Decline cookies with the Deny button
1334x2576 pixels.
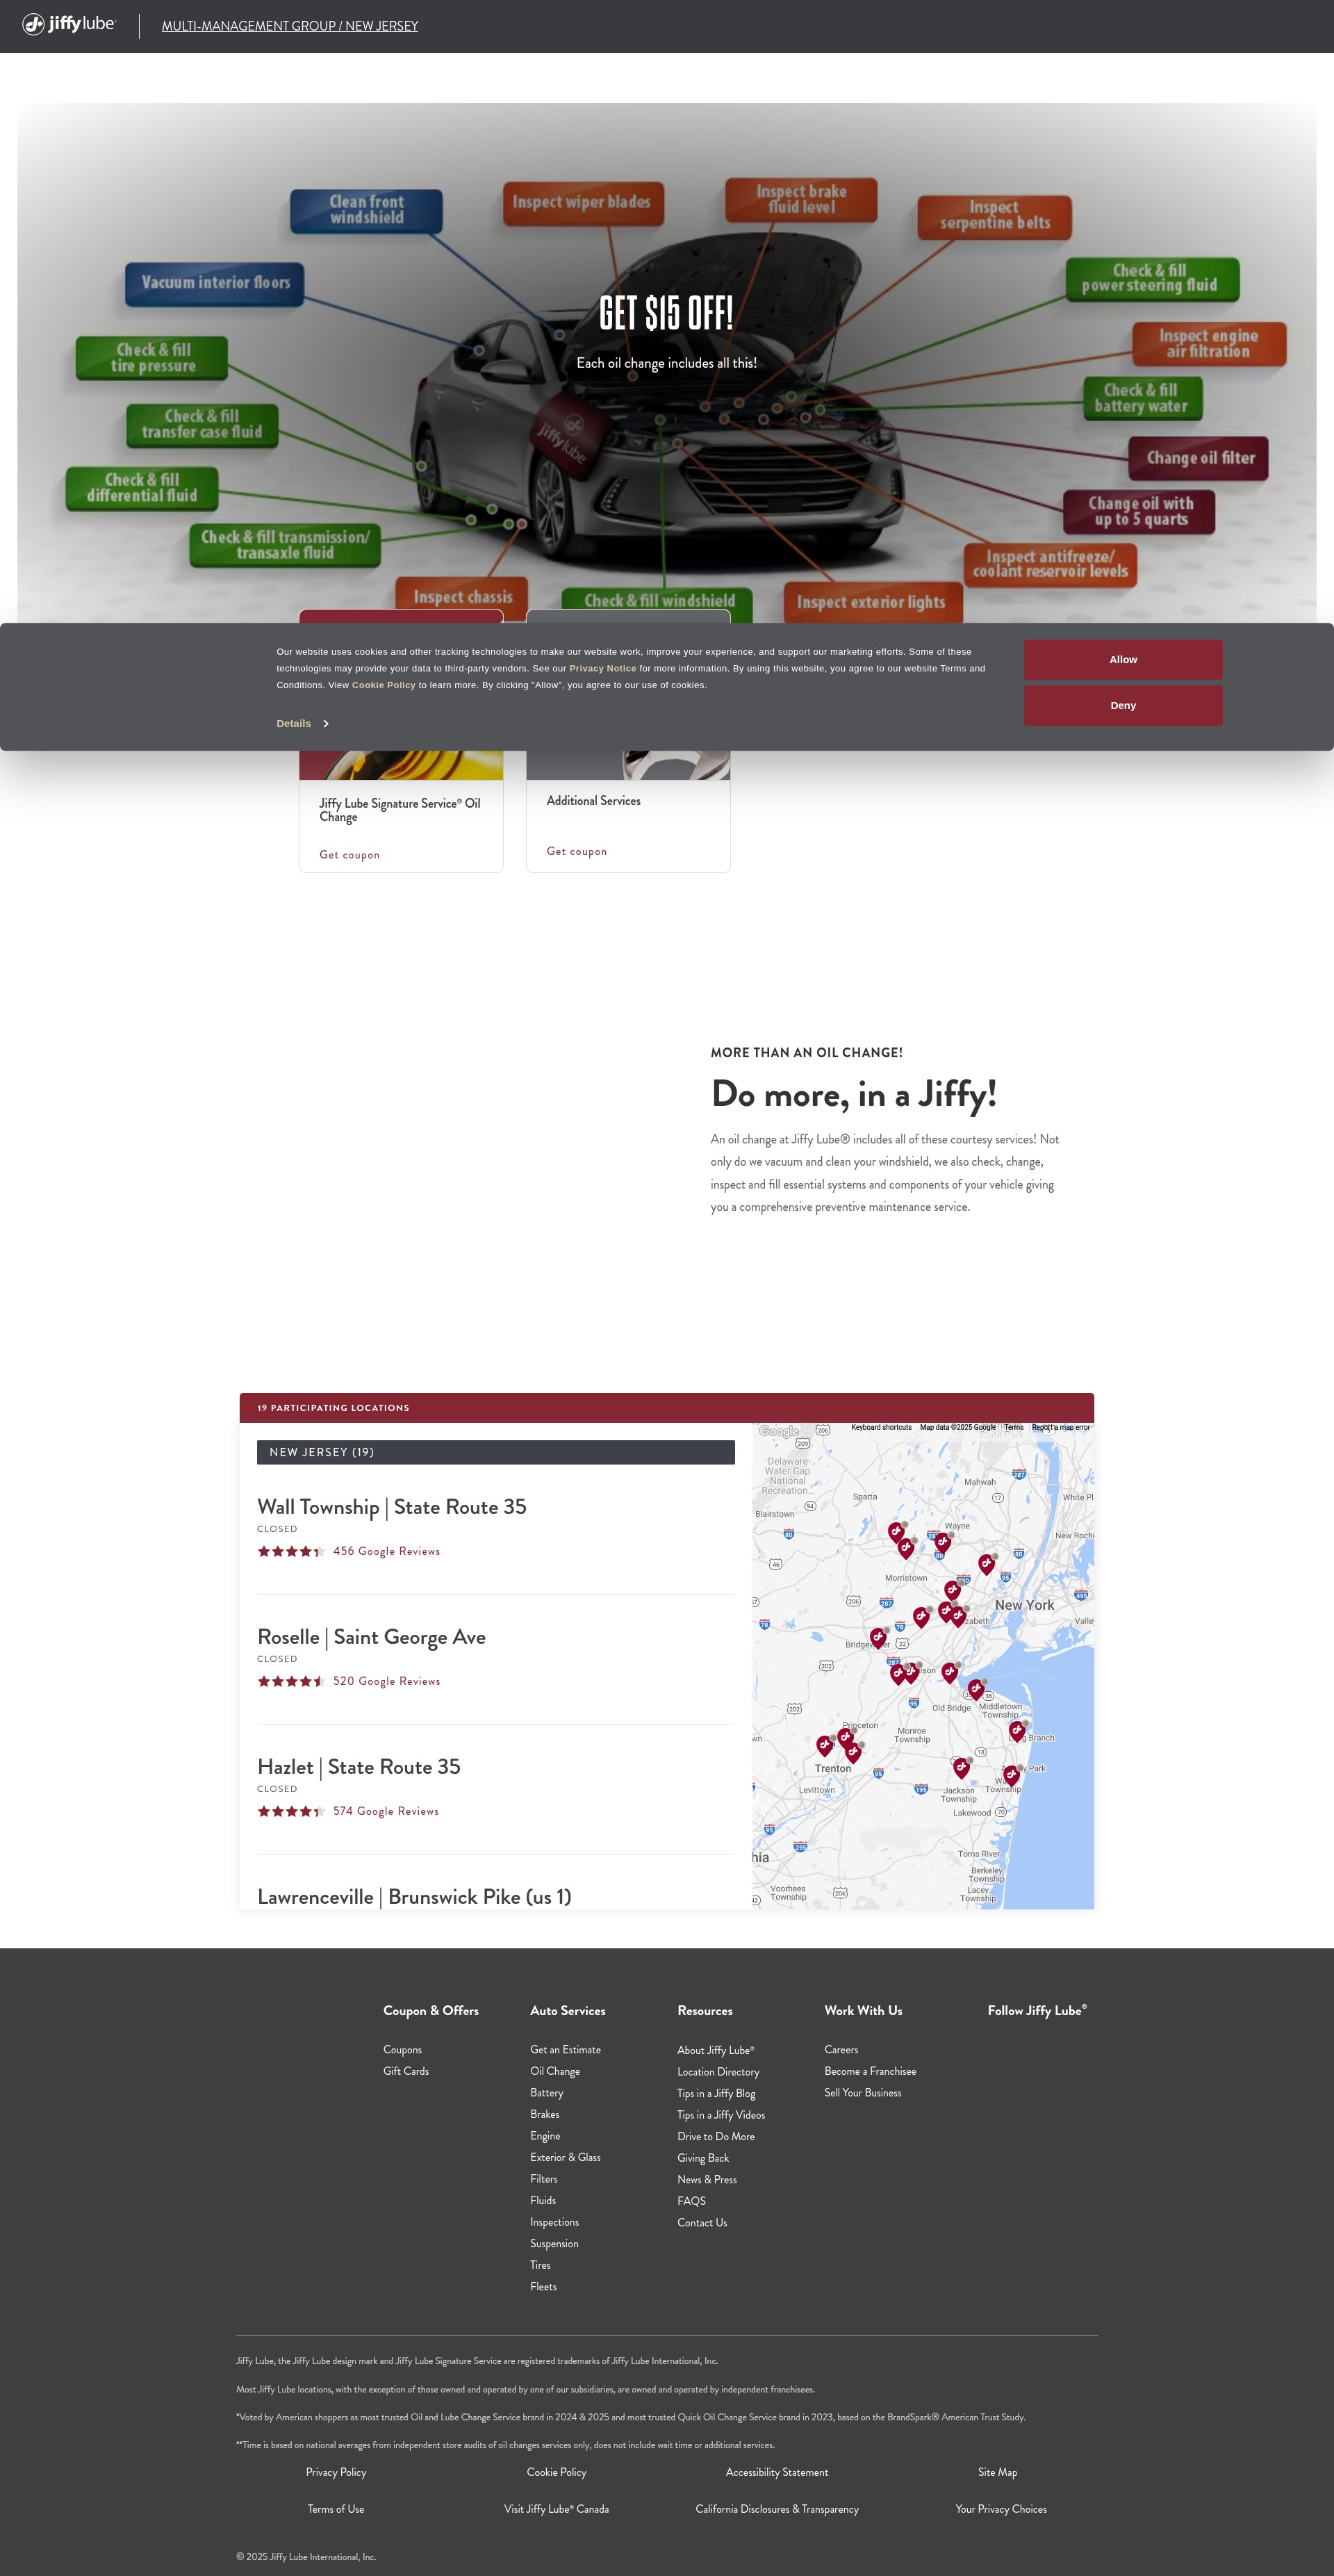[1122, 705]
